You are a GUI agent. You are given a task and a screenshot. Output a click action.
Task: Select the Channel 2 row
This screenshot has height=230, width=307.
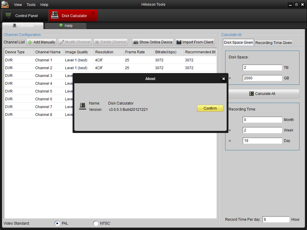(x=110, y=68)
